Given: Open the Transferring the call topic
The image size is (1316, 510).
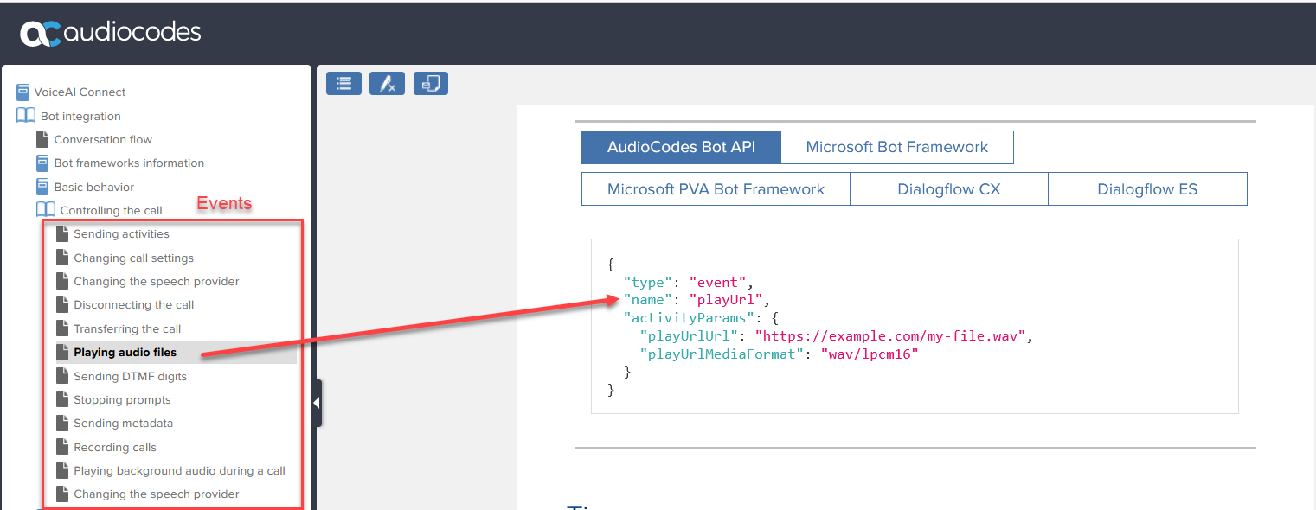Looking at the screenshot, I should 127,328.
